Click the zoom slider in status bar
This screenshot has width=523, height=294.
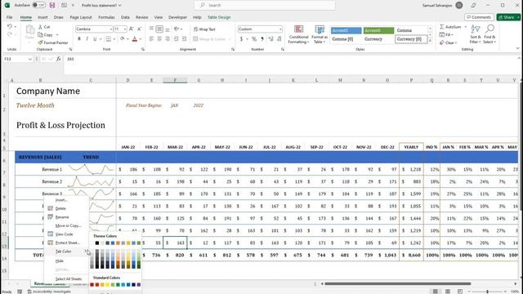[487, 292]
